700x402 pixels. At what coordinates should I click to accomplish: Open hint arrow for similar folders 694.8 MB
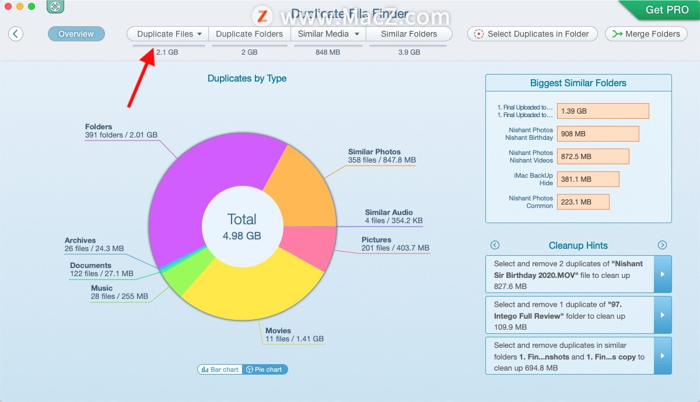[663, 355]
